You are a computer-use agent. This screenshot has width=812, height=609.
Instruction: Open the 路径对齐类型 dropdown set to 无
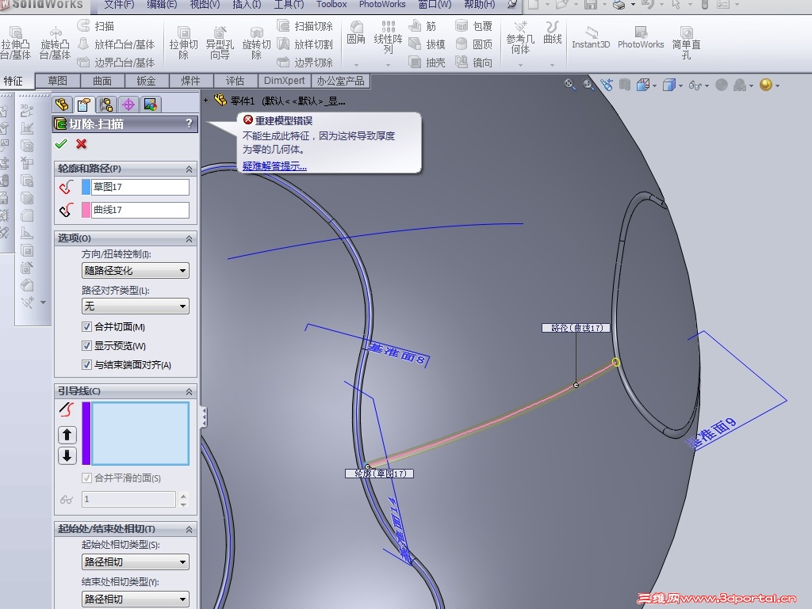point(136,306)
